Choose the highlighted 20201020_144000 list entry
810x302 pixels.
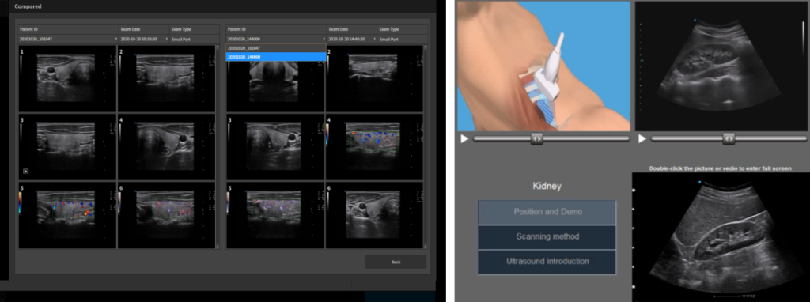click(276, 57)
